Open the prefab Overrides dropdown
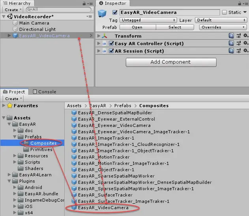249x216 pixels. pyautogui.click(x=223, y=27)
